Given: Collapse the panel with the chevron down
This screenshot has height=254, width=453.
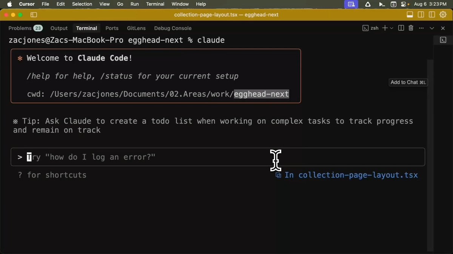Looking at the screenshot, I should click(x=432, y=28).
